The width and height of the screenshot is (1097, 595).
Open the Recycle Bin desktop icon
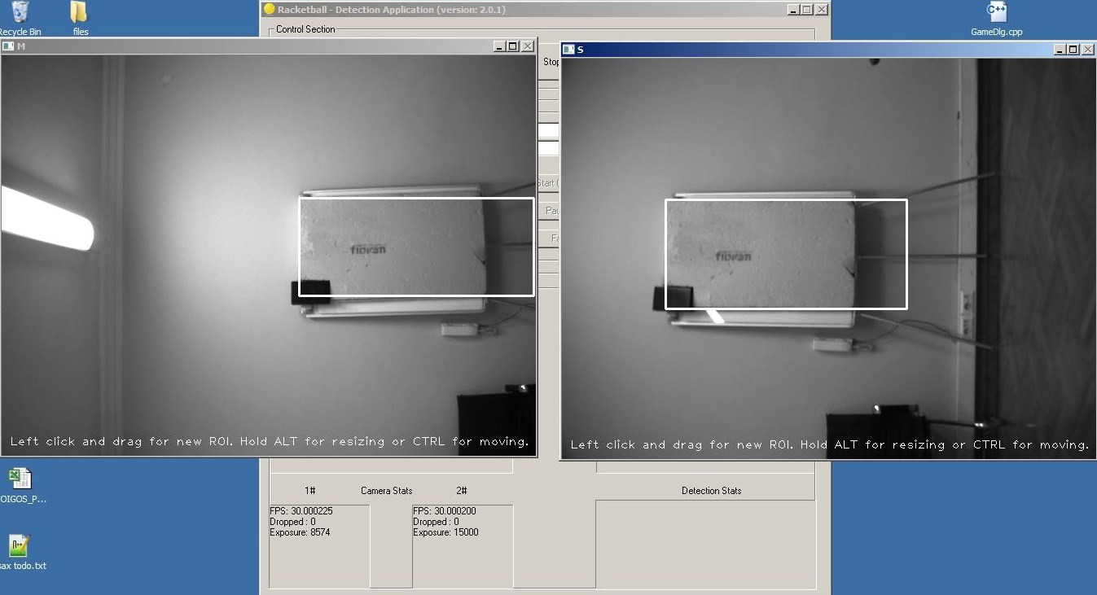[20, 13]
